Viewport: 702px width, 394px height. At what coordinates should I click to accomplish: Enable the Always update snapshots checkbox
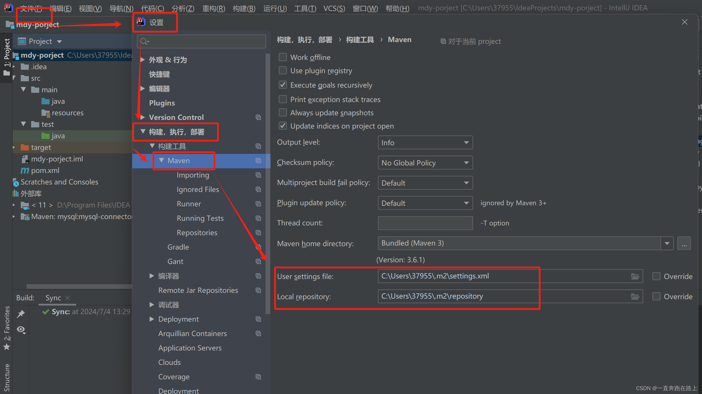(x=283, y=112)
